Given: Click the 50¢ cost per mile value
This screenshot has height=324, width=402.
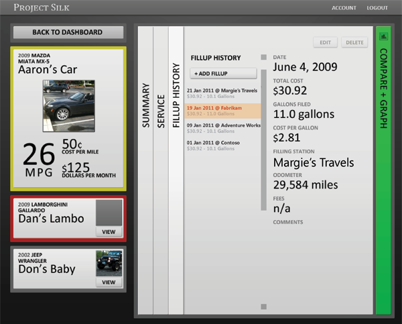Looking at the screenshot, I should (x=72, y=144).
